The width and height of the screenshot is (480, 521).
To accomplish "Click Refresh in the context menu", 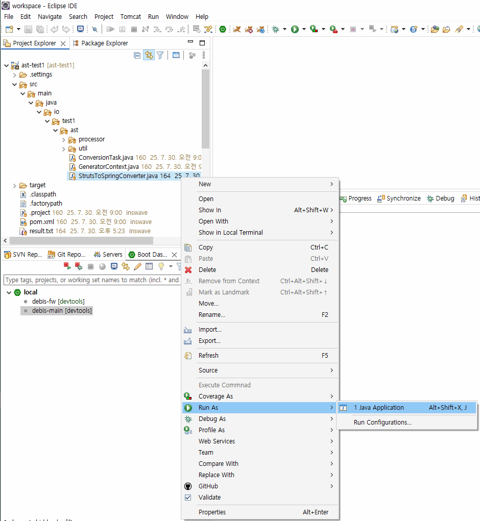I will pyautogui.click(x=259, y=356).
